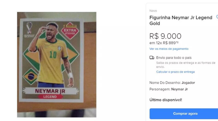Open the Neymar sticker product photo
218x121 pixels.
click(x=57, y=64)
